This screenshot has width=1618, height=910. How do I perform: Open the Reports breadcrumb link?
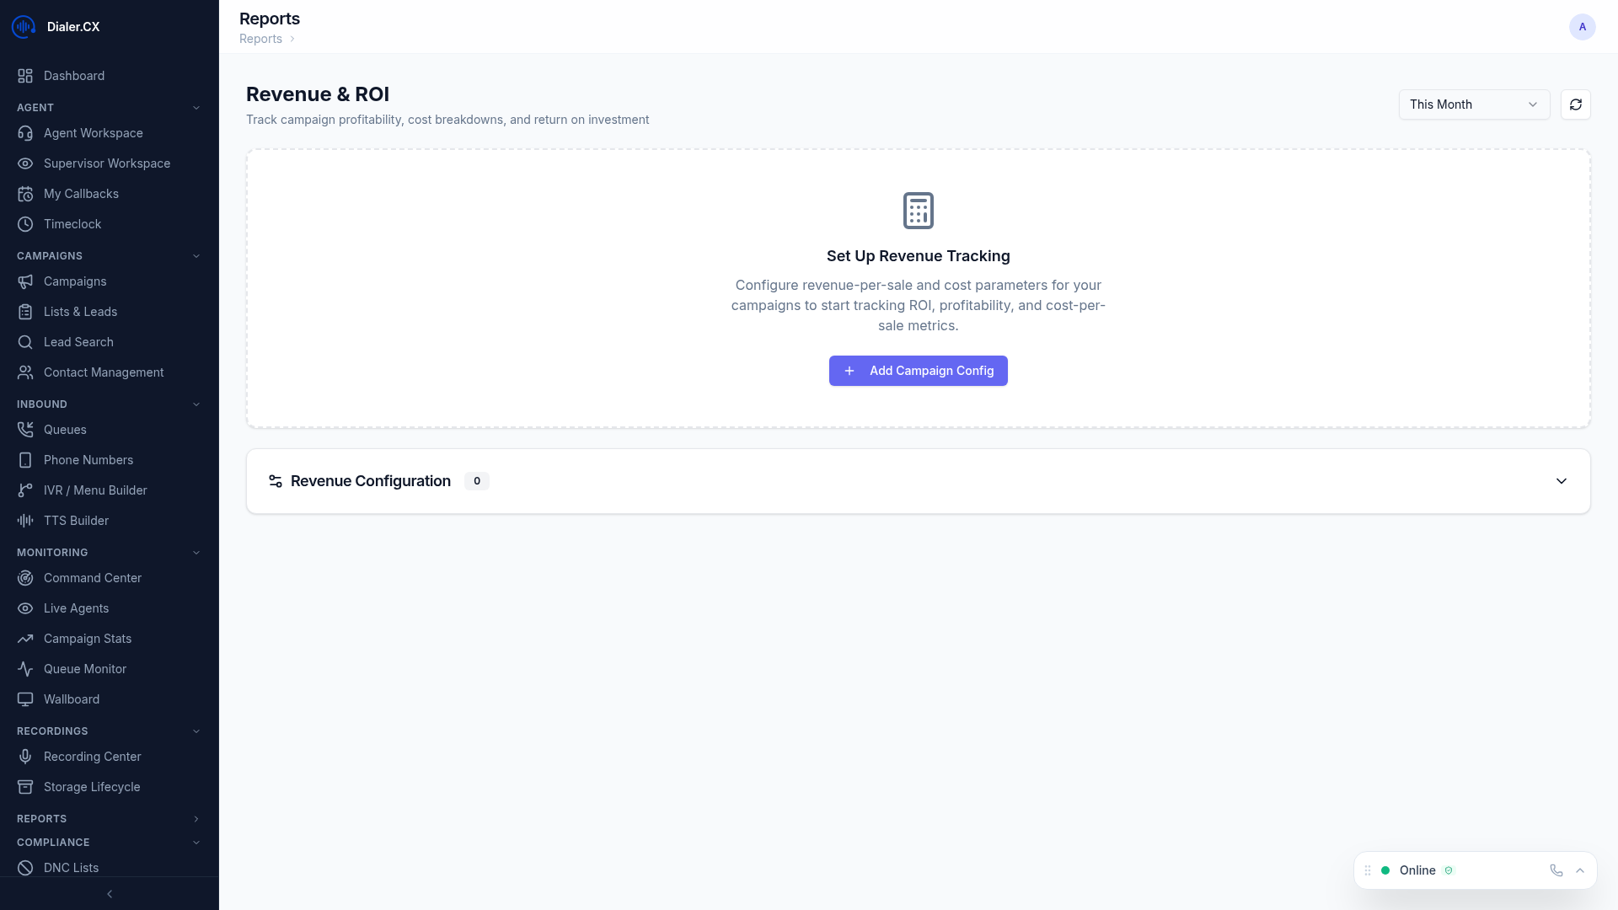[260, 39]
